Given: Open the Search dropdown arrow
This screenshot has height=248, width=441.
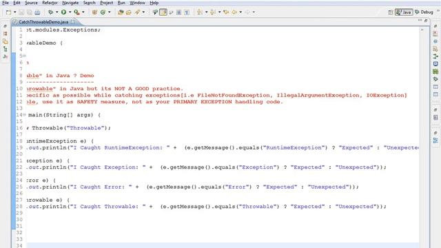Looking at the screenshot, I should [x=143, y=12].
